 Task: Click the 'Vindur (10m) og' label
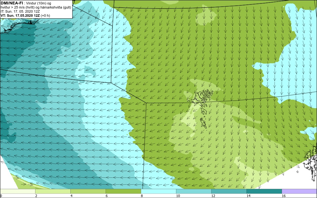tap(39, 3)
